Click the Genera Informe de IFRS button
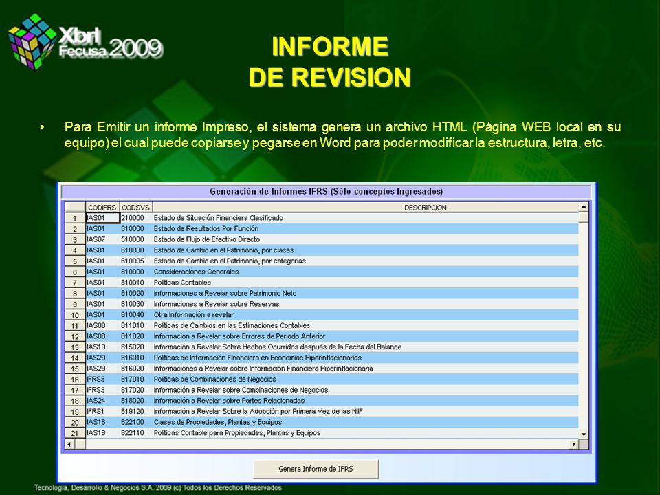The image size is (660, 495). click(316, 469)
